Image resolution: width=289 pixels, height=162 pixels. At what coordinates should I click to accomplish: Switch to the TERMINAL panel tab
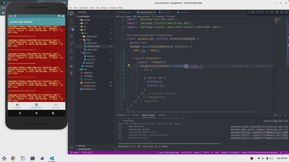pos(162,115)
